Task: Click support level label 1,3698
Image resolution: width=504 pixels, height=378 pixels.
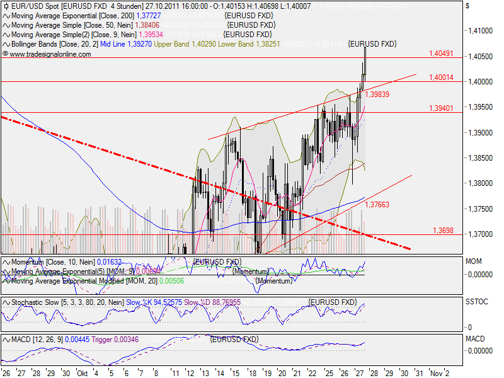Action: coord(444,231)
